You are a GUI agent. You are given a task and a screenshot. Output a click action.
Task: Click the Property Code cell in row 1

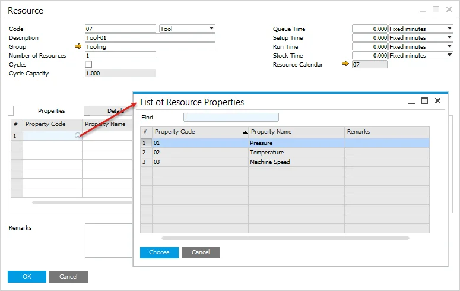point(52,135)
